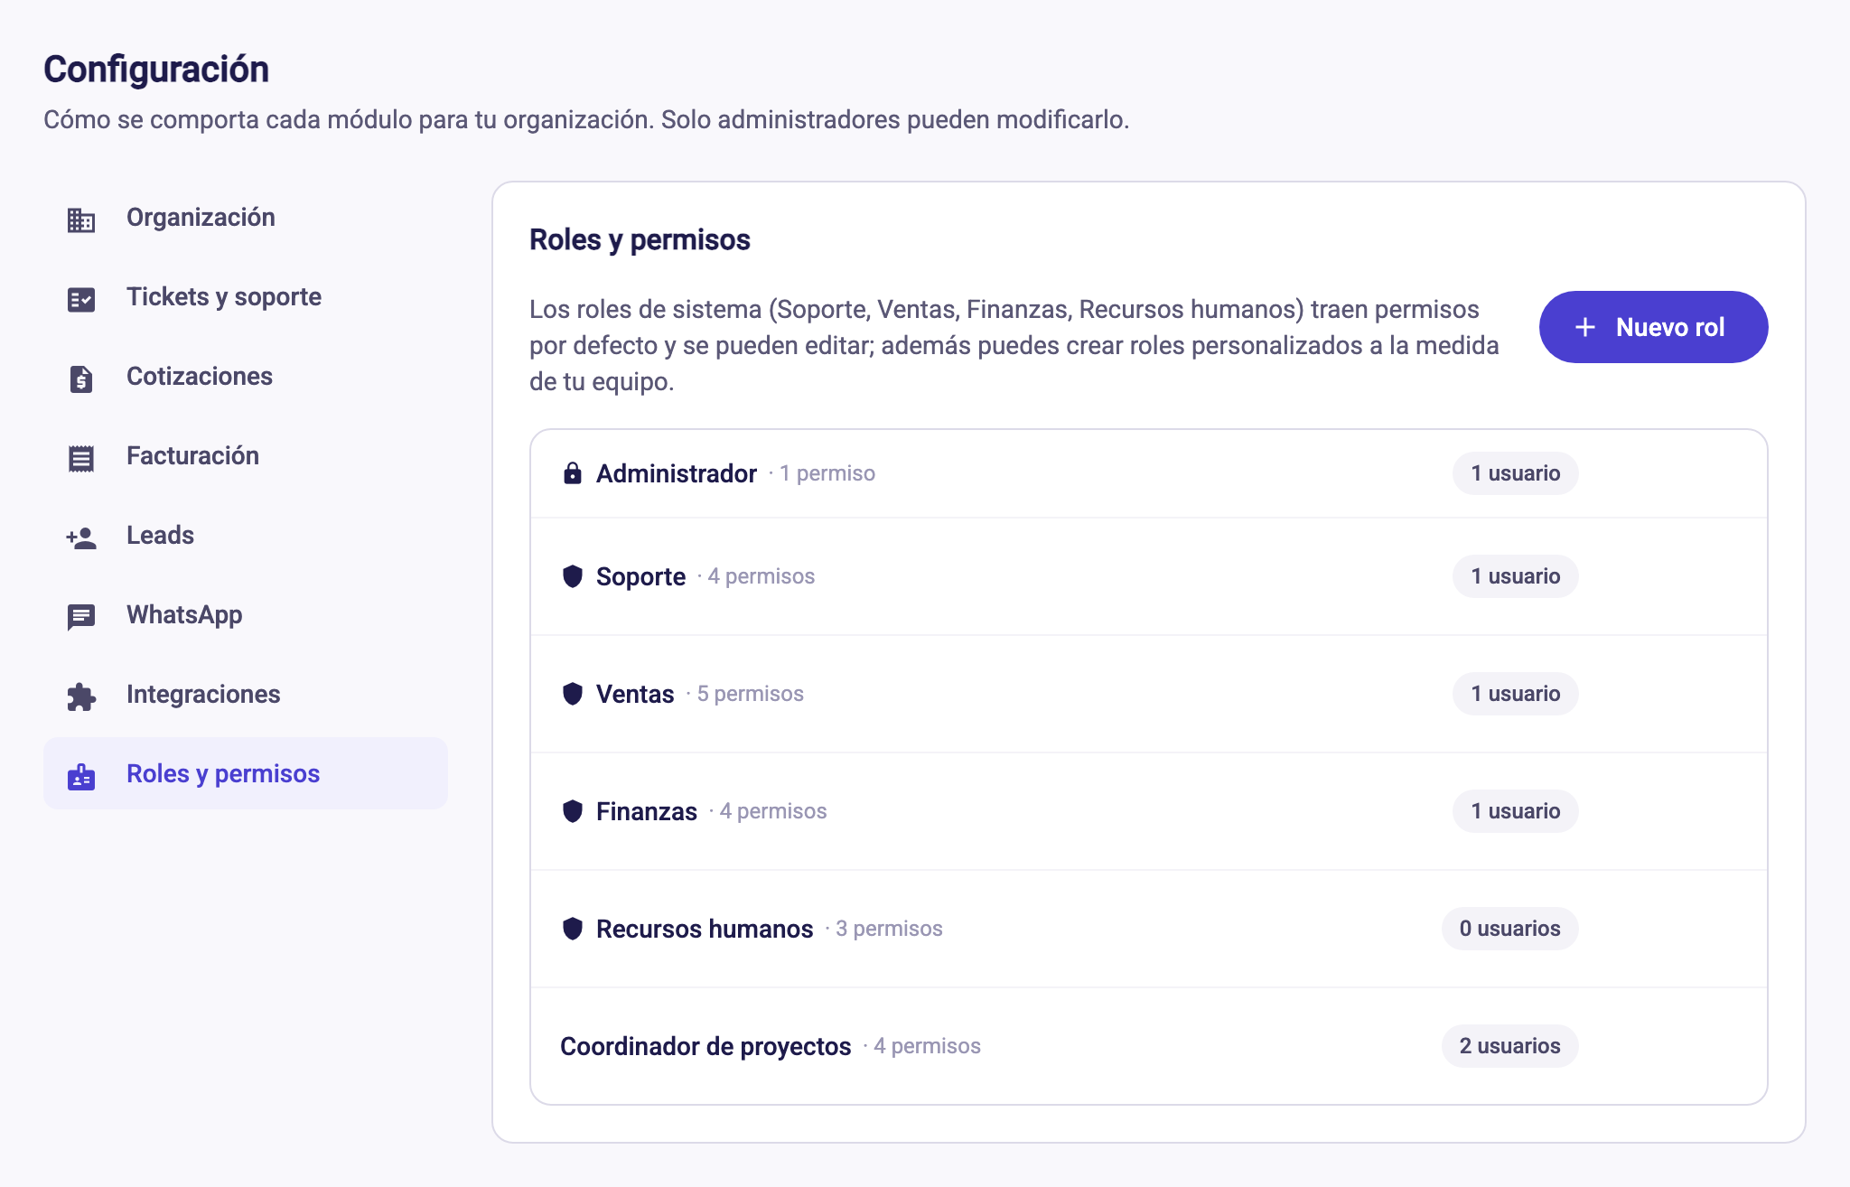This screenshot has width=1850, height=1187.
Task: Open the Finanzas role
Action: [1148, 811]
